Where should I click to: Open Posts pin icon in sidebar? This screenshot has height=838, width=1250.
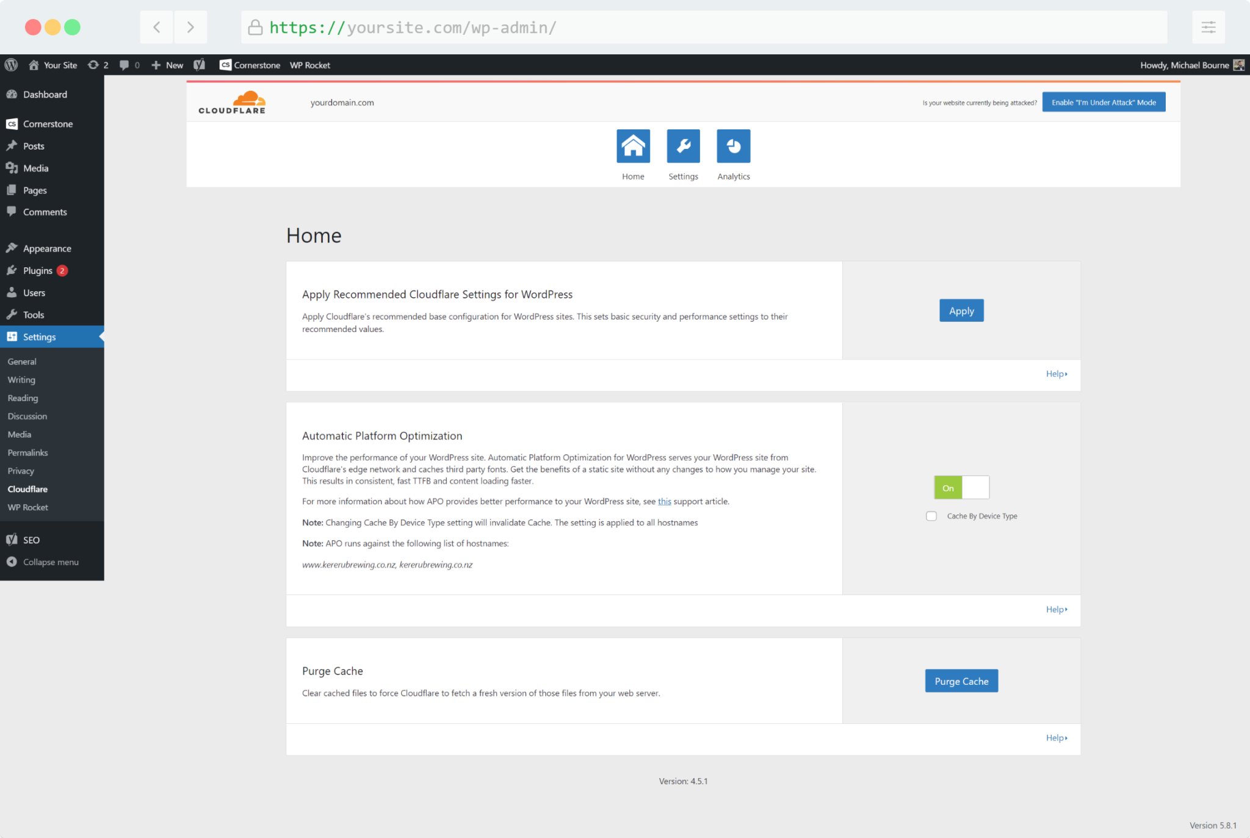(x=12, y=146)
